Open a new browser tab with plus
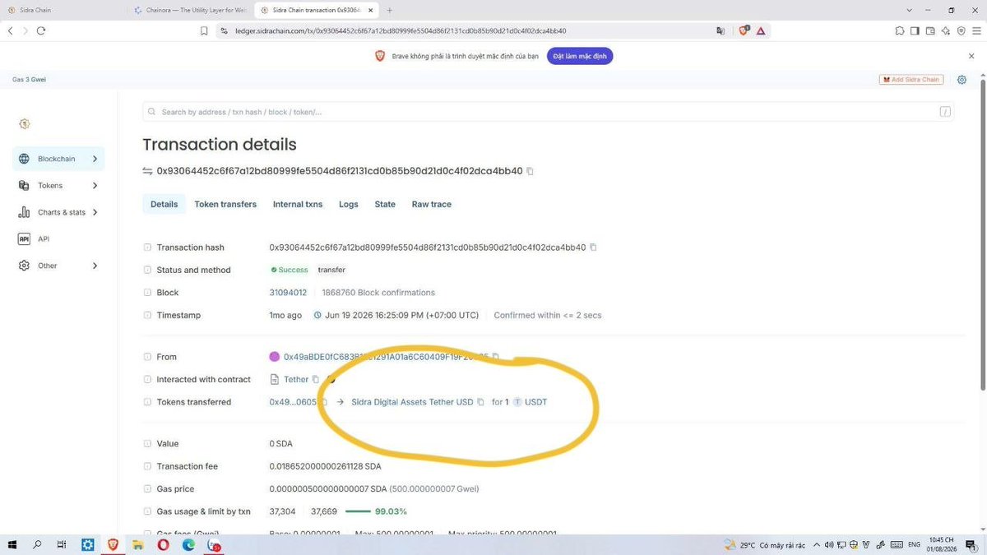Image resolution: width=987 pixels, height=555 pixels. point(389,10)
